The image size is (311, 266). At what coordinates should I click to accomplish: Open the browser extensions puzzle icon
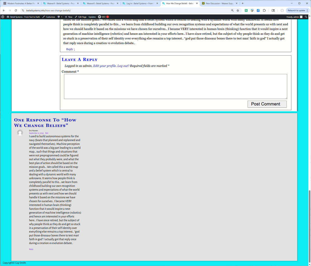(x=264, y=11)
